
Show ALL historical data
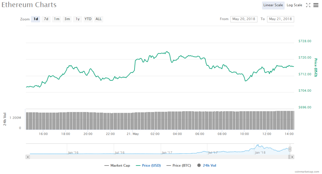[98, 19]
